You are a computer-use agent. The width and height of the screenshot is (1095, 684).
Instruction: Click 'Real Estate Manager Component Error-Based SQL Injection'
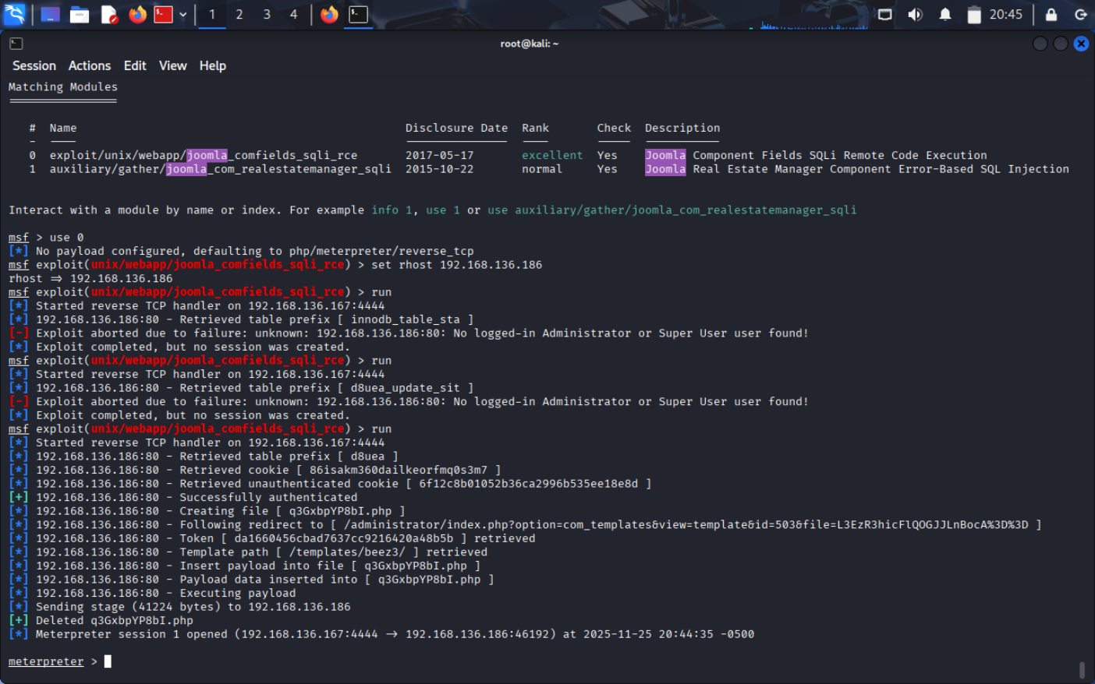point(881,169)
